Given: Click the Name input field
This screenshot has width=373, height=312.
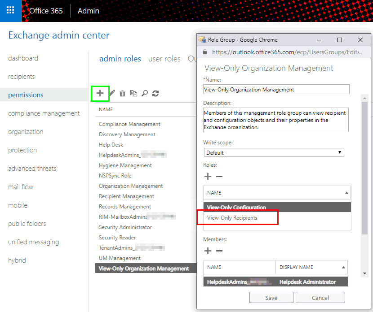Looking at the screenshot, I should (276, 90).
